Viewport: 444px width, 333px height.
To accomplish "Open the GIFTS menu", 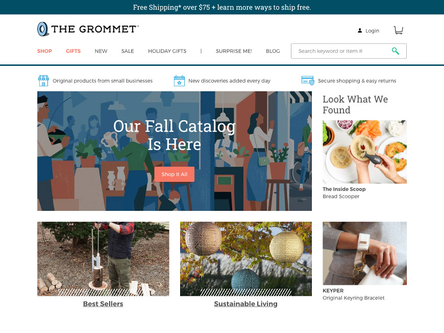I will 73,51.
